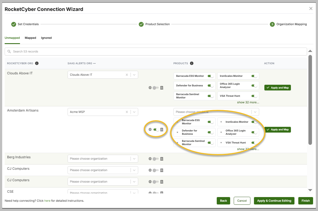Expand show 32 more for Clouds Above IT

248,102
